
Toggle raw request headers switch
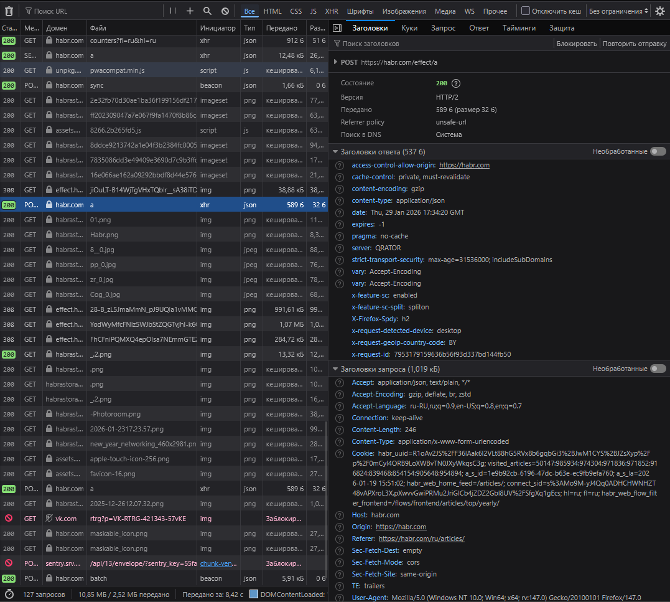pos(658,369)
